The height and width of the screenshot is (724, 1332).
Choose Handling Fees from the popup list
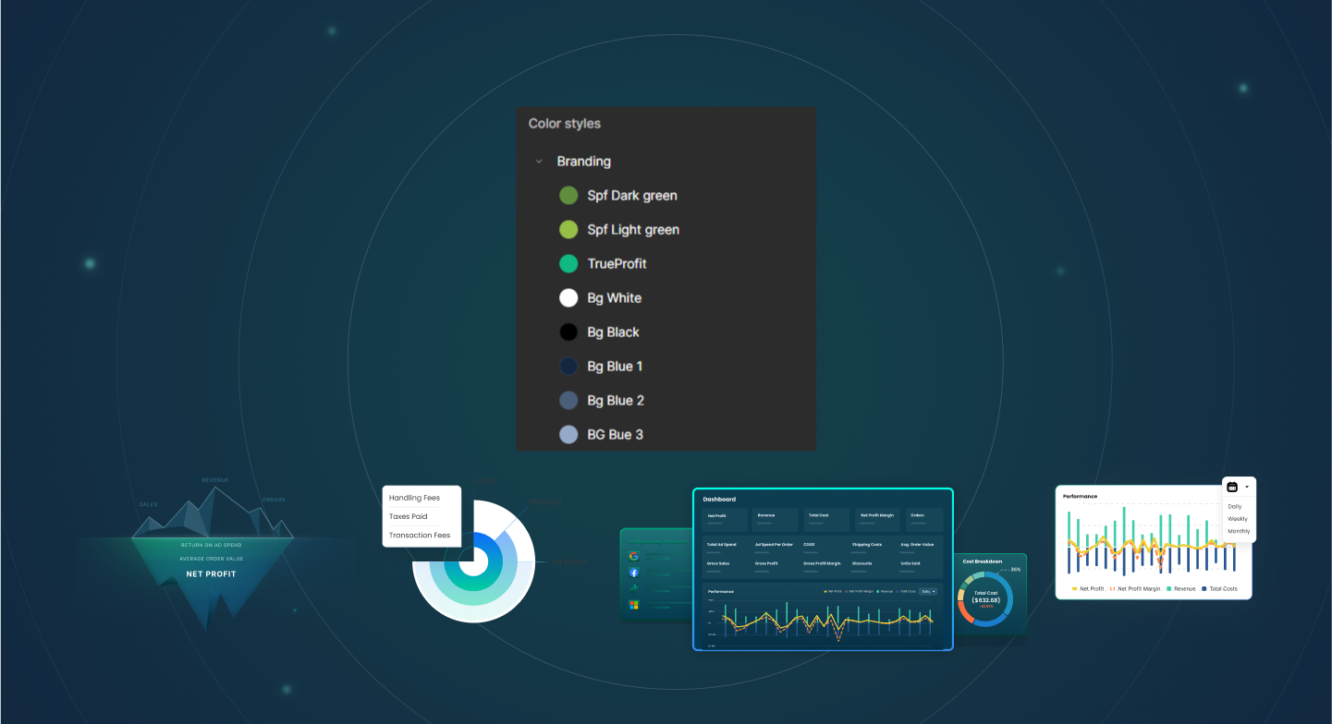[x=414, y=499]
